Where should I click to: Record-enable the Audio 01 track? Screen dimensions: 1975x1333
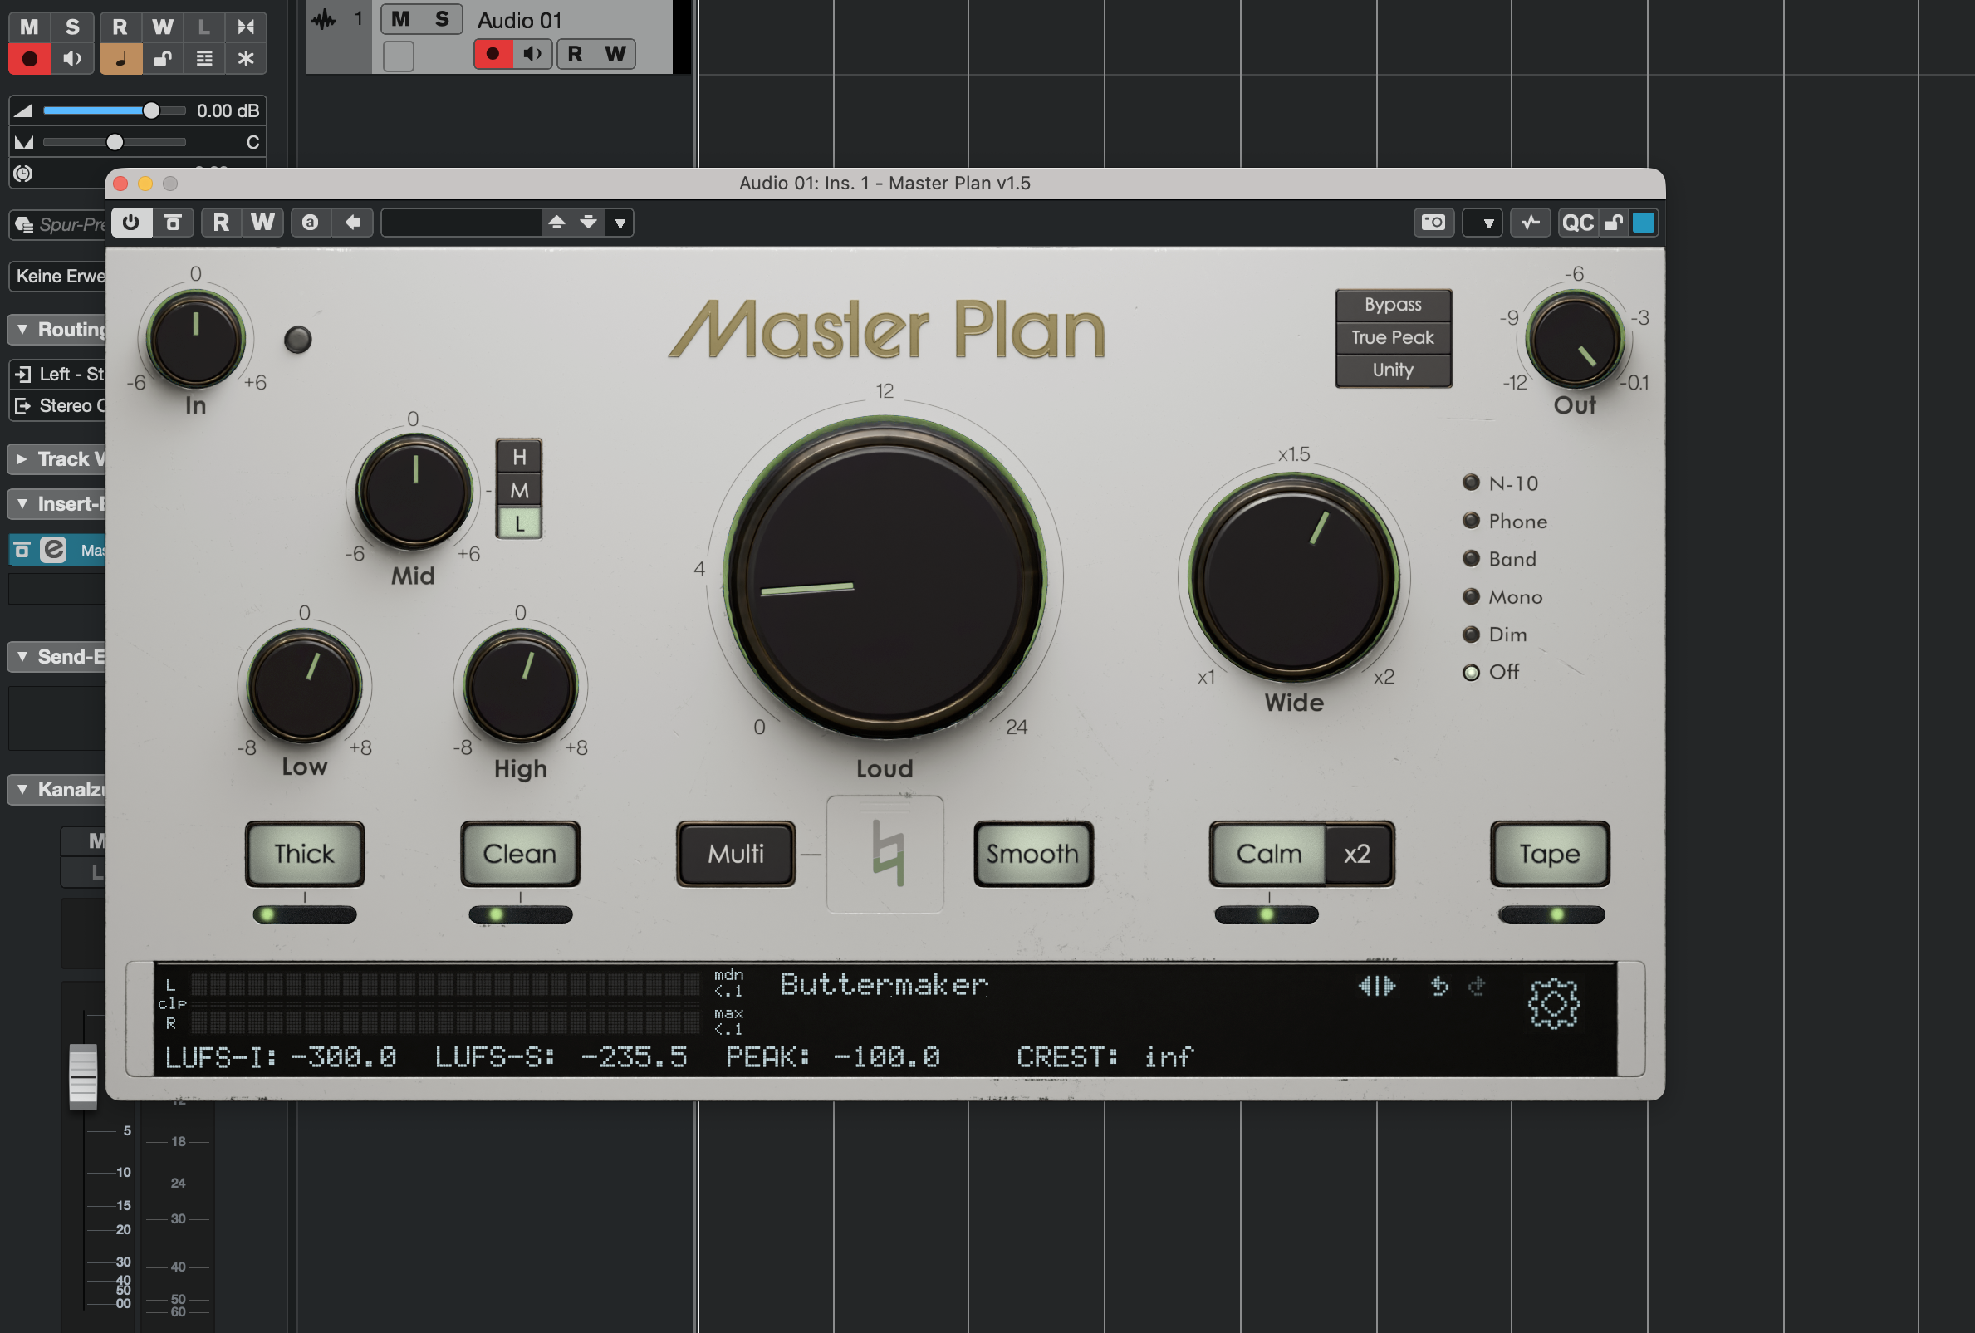pyautogui.click(x=493, y=53)
